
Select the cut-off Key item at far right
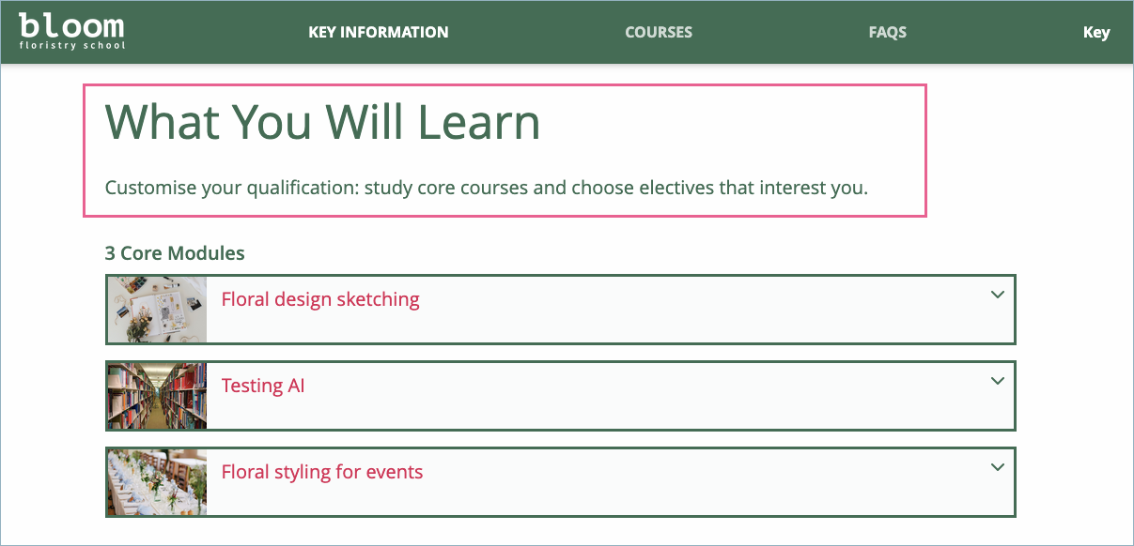coord(1095,32)
